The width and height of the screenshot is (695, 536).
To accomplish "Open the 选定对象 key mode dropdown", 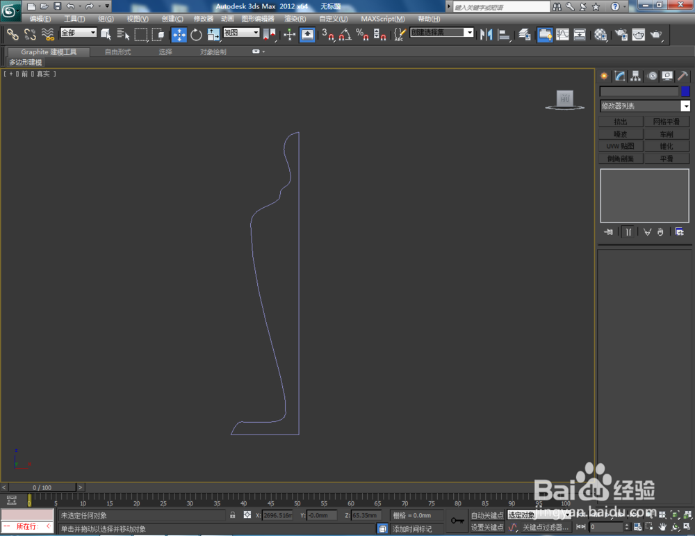I will (x=539, y=514).
